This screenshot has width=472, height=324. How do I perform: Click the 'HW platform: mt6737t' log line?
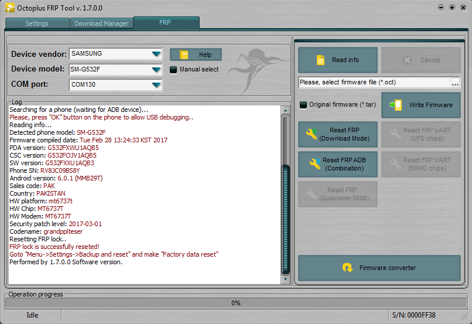pos(41,201)
